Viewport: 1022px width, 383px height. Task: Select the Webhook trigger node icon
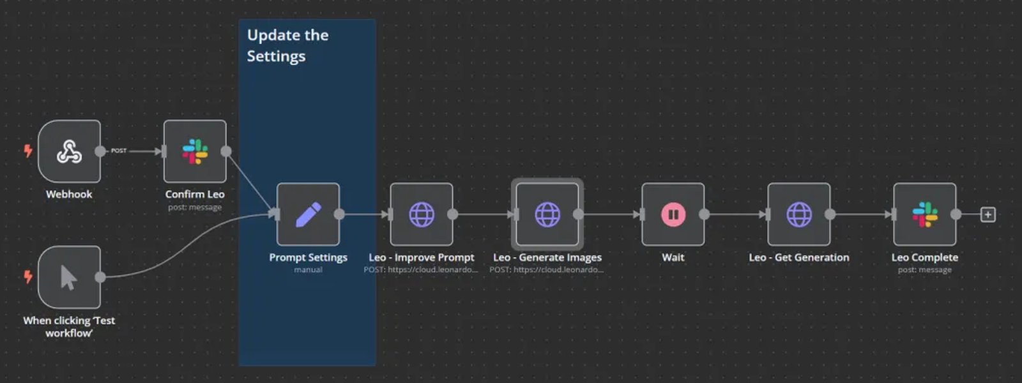(x=69, y=151)
